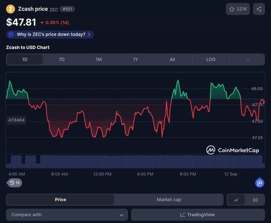Click the 47.50 y-axis label
271x223 pixels.
(257, 121)
